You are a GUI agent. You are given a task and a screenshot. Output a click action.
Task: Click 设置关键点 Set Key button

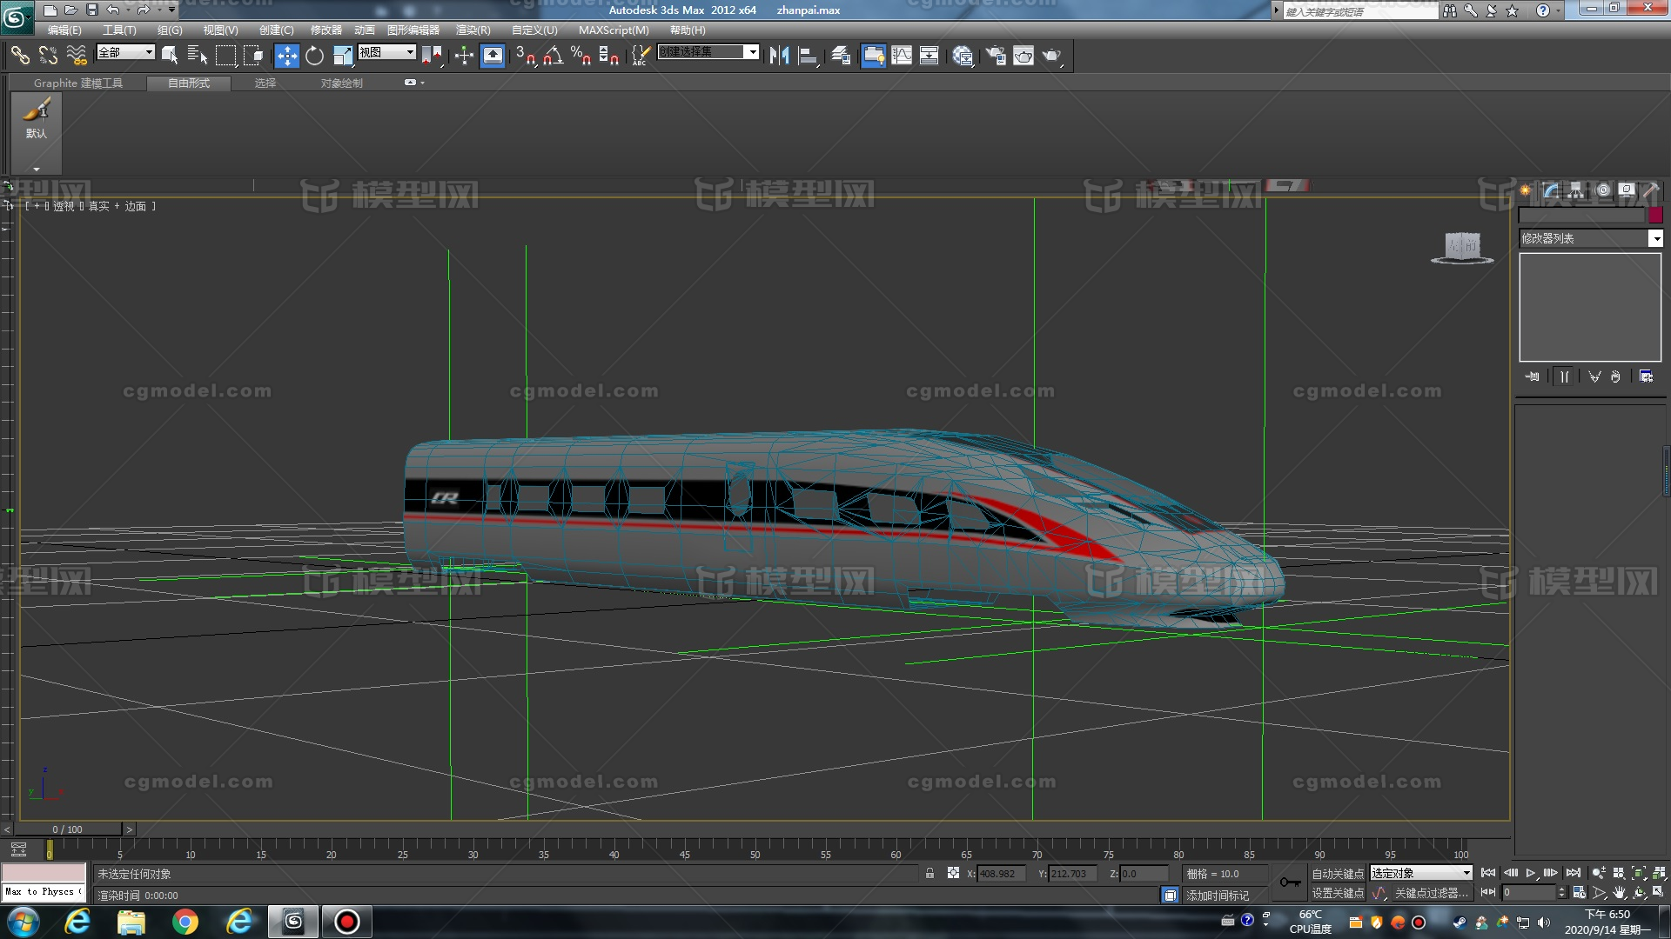(1338, 893)
